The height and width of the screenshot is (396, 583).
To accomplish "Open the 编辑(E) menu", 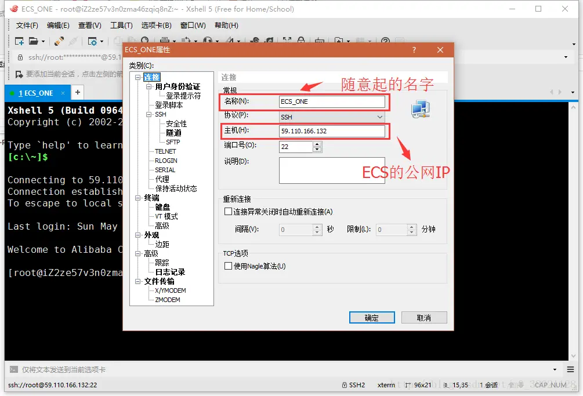I will [x=58, y=26].
